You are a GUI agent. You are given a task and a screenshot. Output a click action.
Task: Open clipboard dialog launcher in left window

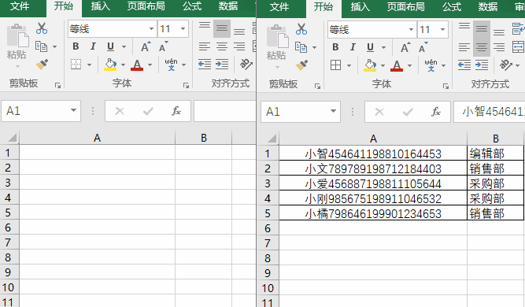(57, 86)
